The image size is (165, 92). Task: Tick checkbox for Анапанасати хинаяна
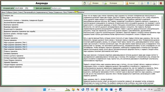(x=3, y=20)
